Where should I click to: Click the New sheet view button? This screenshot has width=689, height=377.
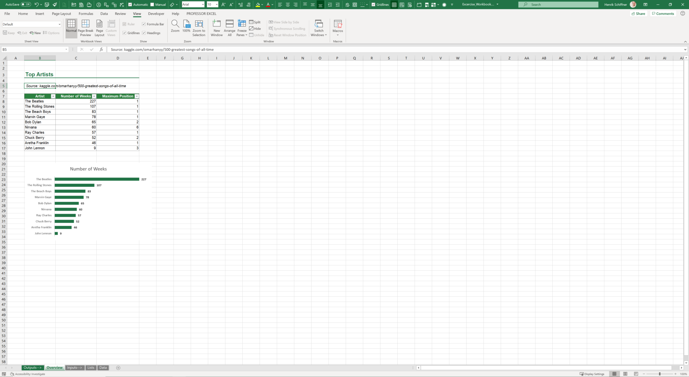click(x=35, y=33)
